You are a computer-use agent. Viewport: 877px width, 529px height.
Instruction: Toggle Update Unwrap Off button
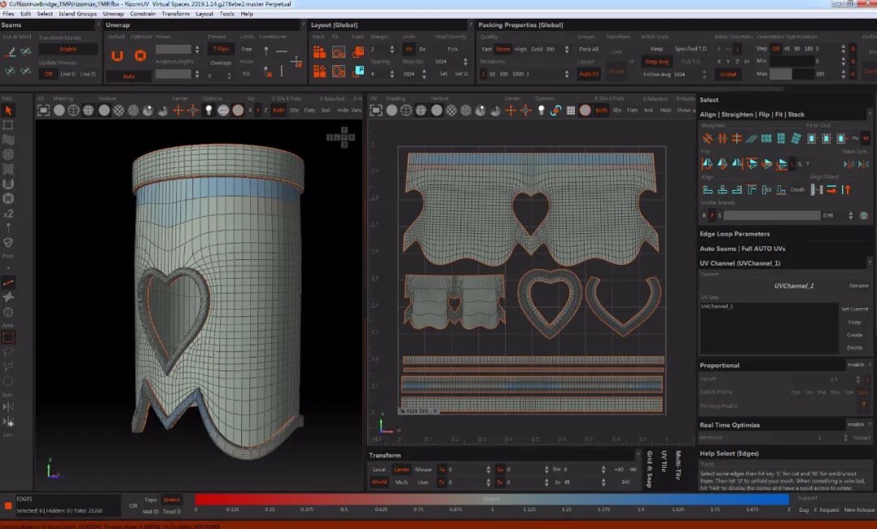coord(49,74)
